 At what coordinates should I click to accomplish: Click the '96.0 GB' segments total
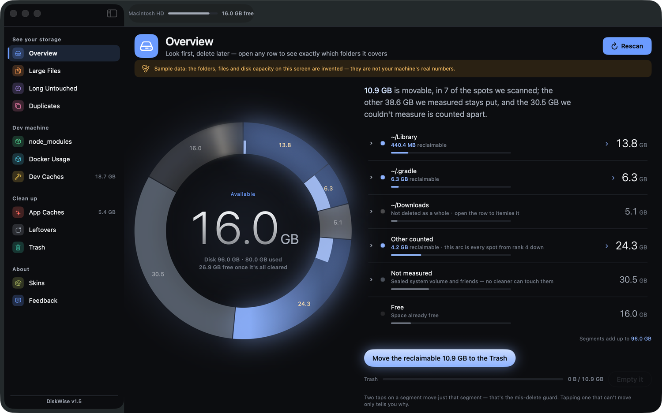coord(641,339)
